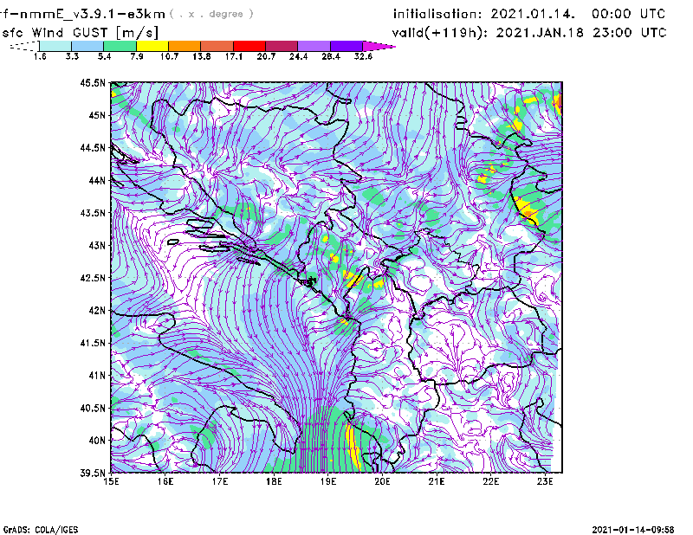Click the legend value 32.6
The height and width of the screenshot is (535, 693).
coord(363,56)
